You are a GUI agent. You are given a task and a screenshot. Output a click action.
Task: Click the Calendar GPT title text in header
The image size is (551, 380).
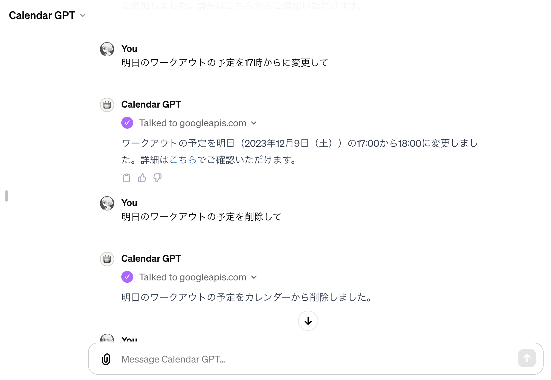click(42, 15)
